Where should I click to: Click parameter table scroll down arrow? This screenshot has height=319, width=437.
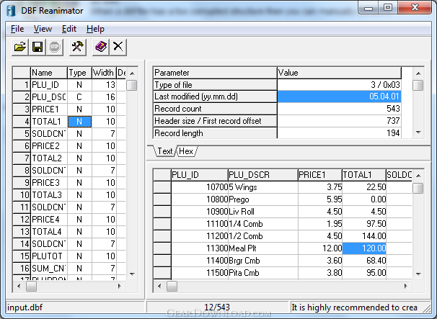coord(418,132)
